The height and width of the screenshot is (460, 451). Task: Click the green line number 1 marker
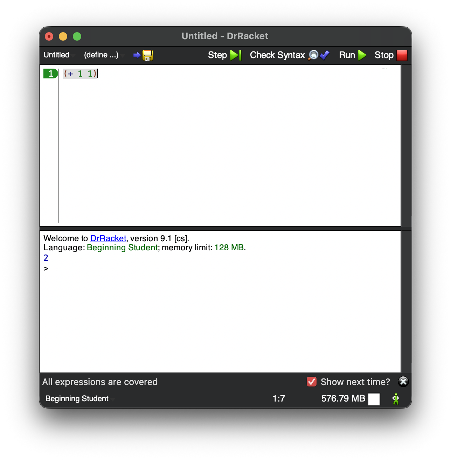[50, 74]
